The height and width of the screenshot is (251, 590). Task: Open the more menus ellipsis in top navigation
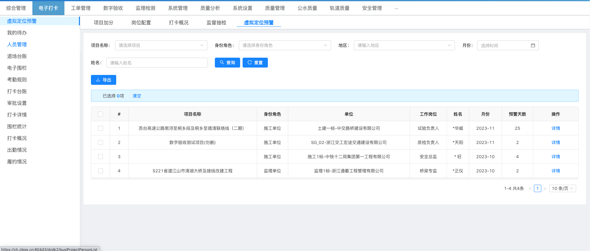point(396,8)
